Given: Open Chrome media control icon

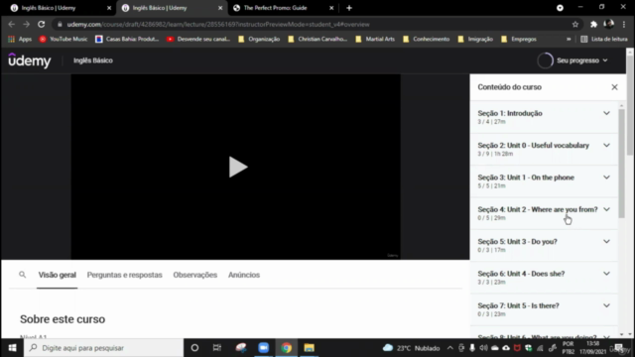Looking at the screenshot, I should [560, 8].
